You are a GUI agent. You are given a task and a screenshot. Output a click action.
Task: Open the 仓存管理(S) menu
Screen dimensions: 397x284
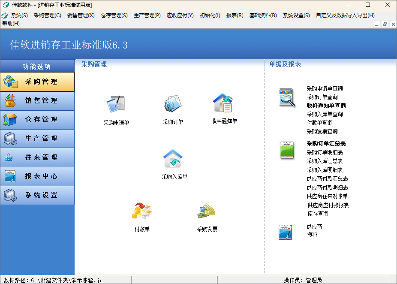pos(114,15)
